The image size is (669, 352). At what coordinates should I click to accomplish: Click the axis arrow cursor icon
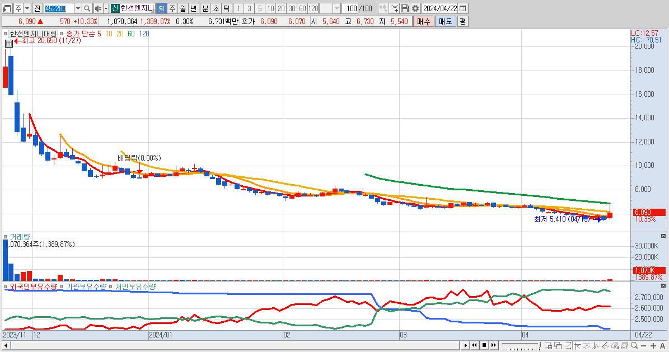click(577, 345)
